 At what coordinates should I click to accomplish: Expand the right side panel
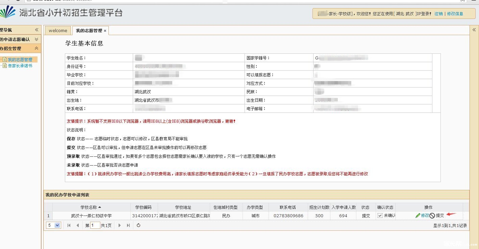(x=474, y=30)
